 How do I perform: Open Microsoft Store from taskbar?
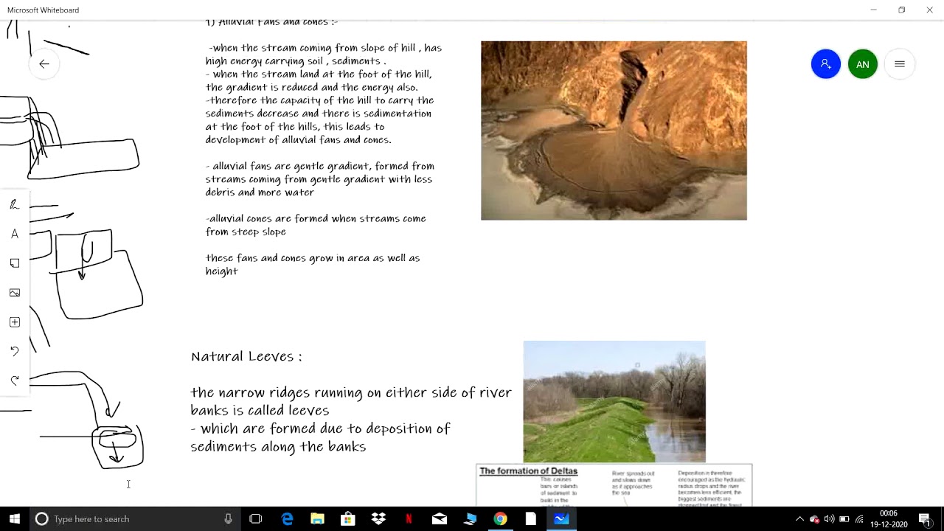pos(348,519)
